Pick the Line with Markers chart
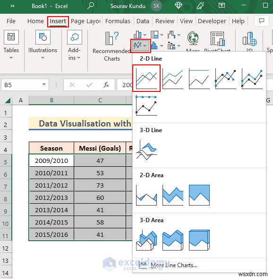The height and width of the screenshot is (279, 273). 225,79
